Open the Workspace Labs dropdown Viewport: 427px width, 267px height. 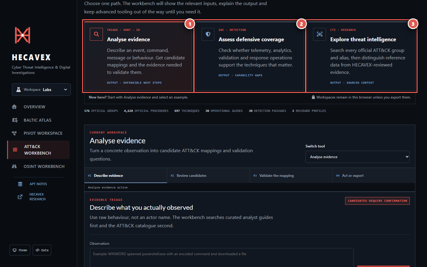tap(41, 90)
